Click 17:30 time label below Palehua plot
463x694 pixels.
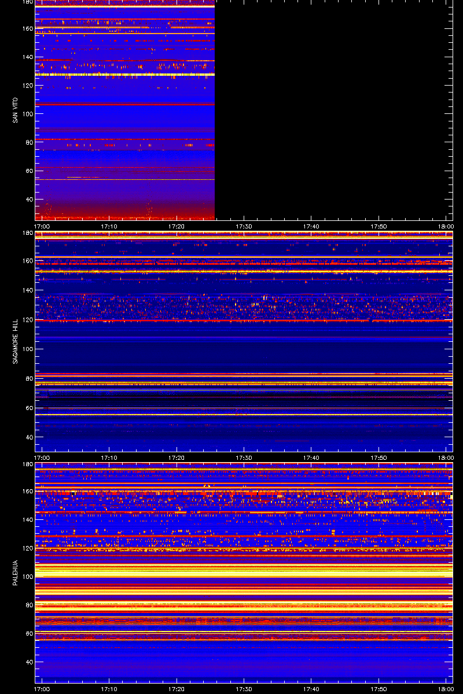[244, 689]
